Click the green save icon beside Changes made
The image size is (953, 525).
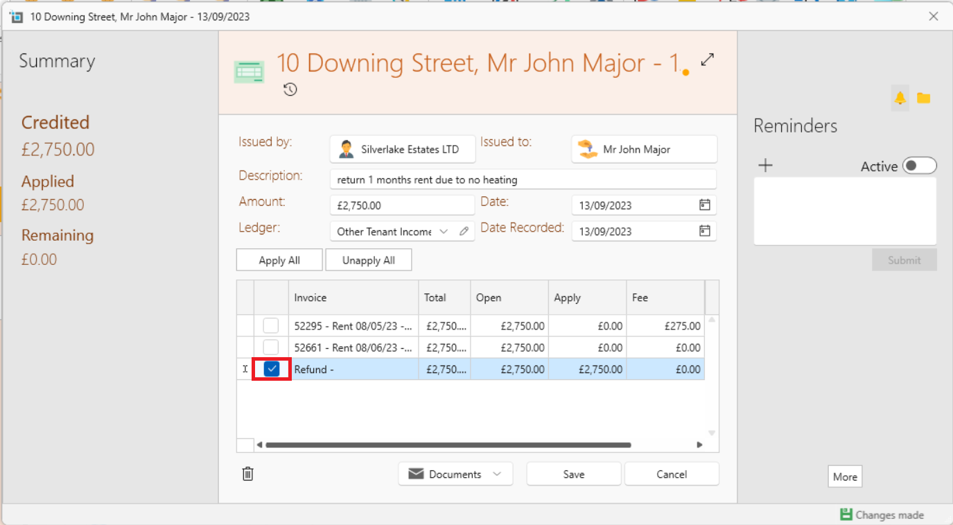point(846,515)
